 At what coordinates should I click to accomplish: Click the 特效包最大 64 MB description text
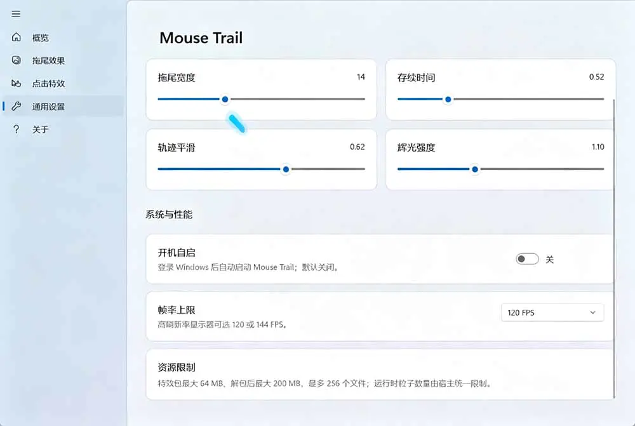pos(324,383)
